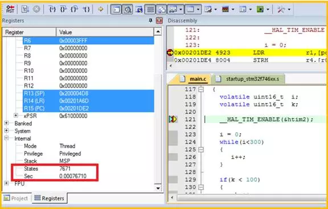Switch to the main.c editor tab
328x209 pixels.
194,79
